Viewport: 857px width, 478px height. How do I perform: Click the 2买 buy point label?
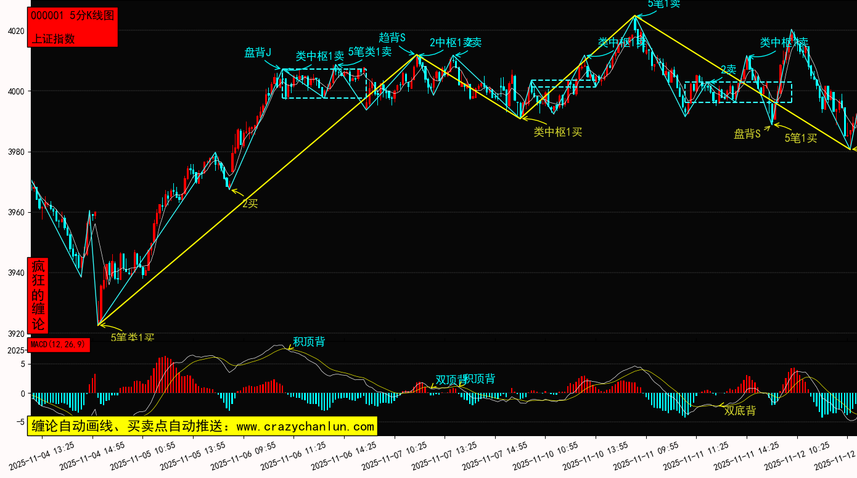[x=250, y=204]
